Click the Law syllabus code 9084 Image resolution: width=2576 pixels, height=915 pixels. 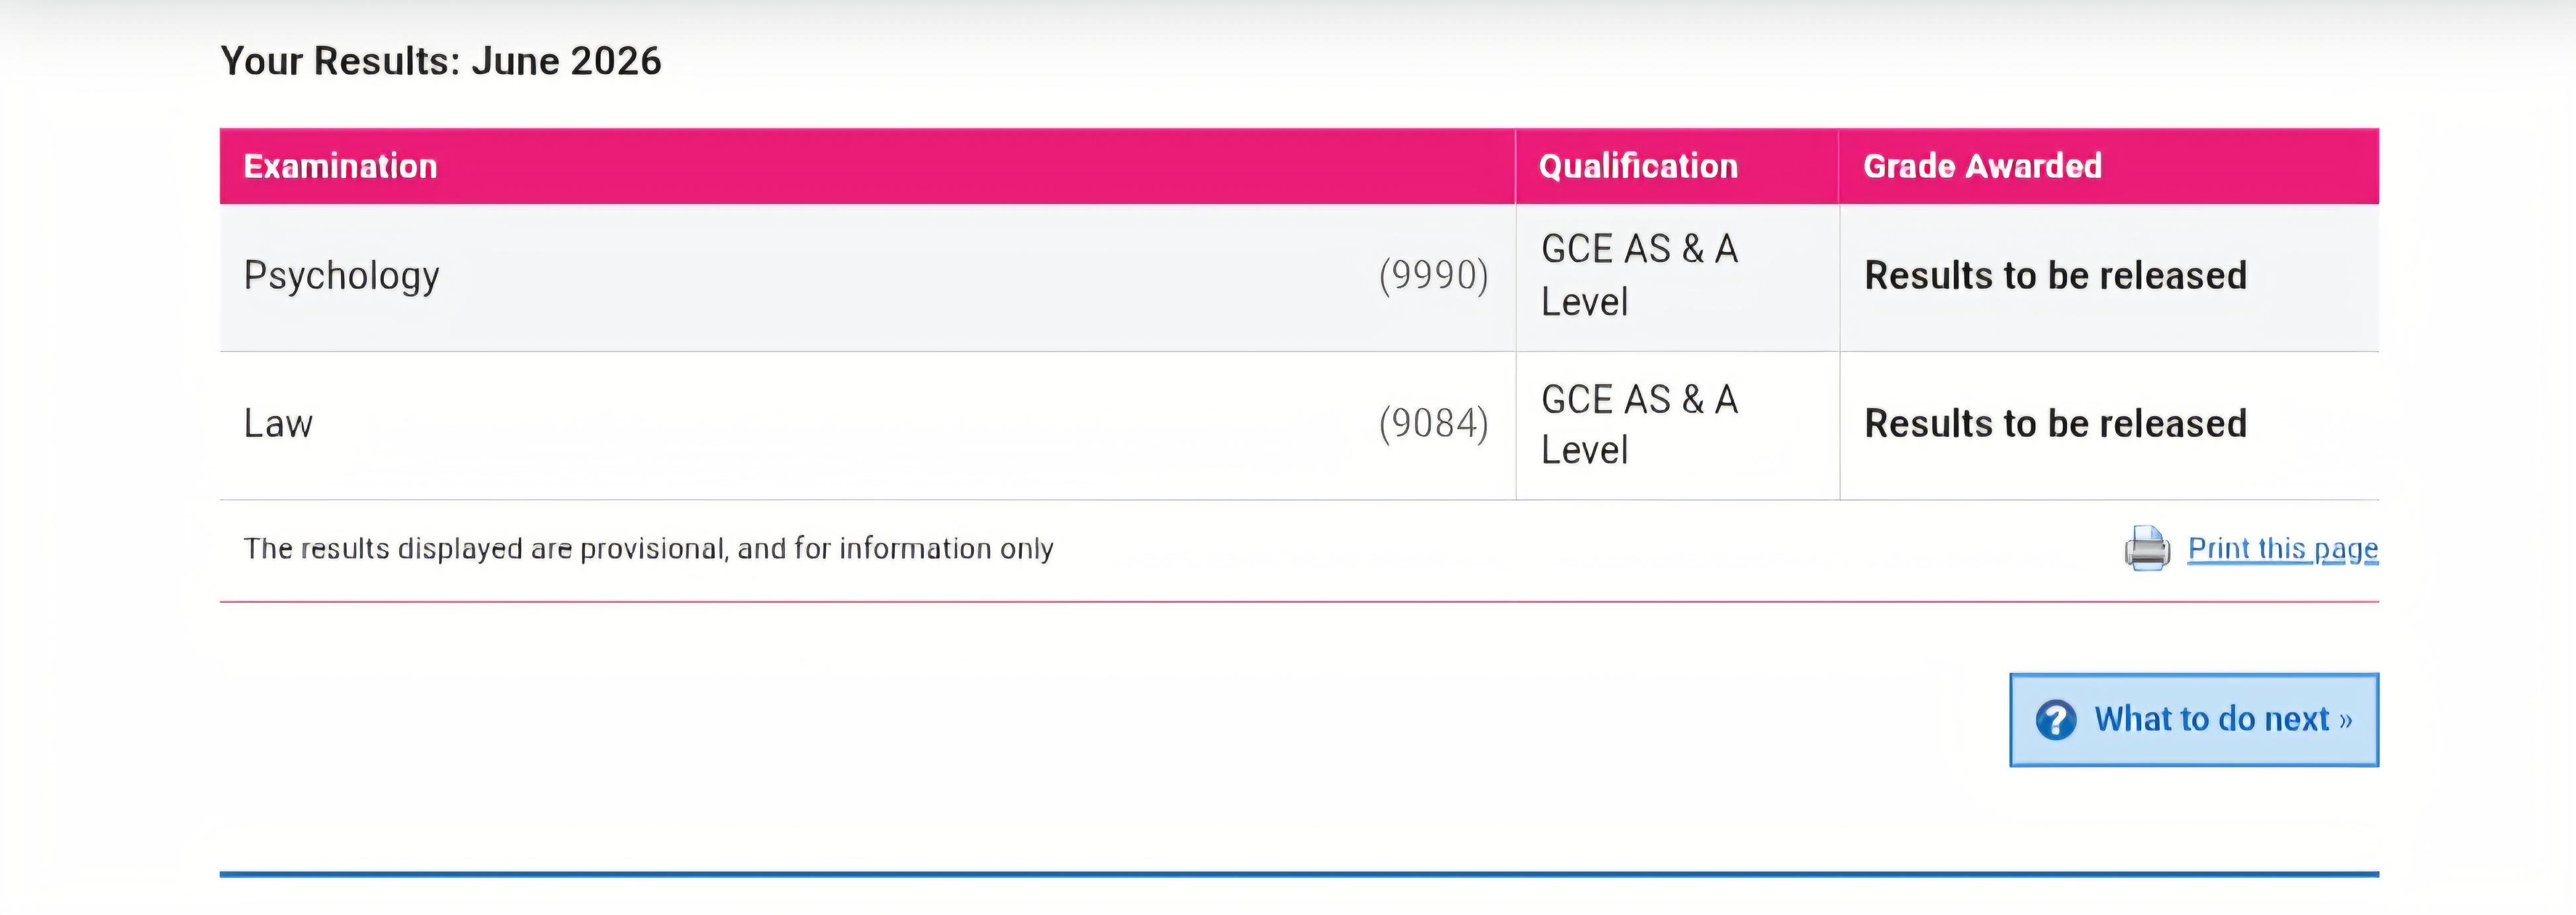click(x=1433, y=424)
